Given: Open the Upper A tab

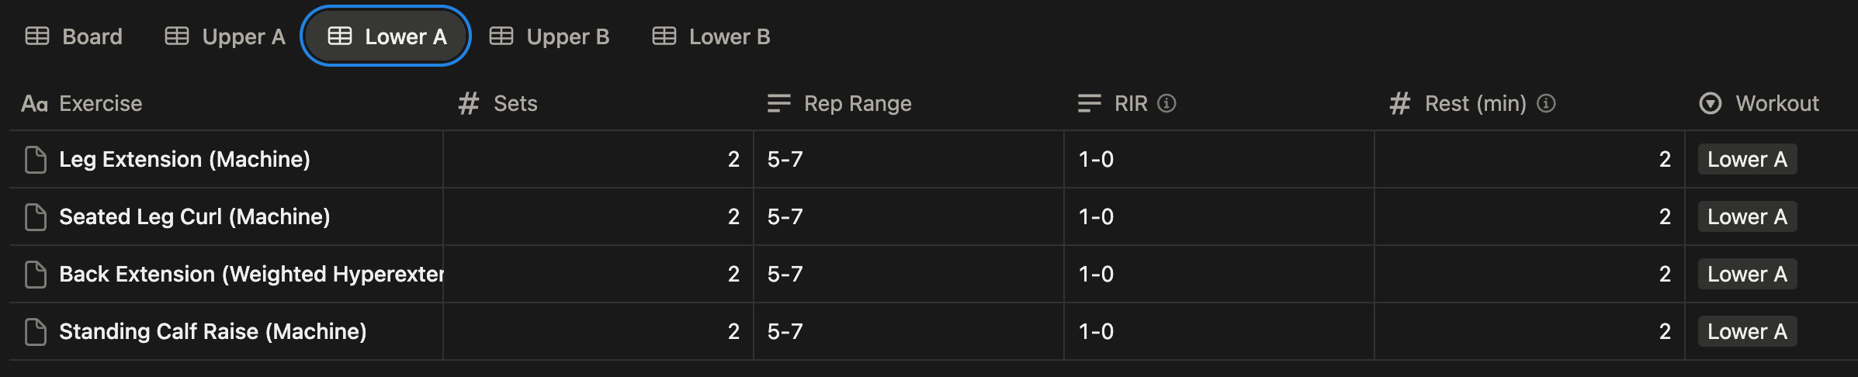Looking at the screenshot, I should (x=225, y=36).
